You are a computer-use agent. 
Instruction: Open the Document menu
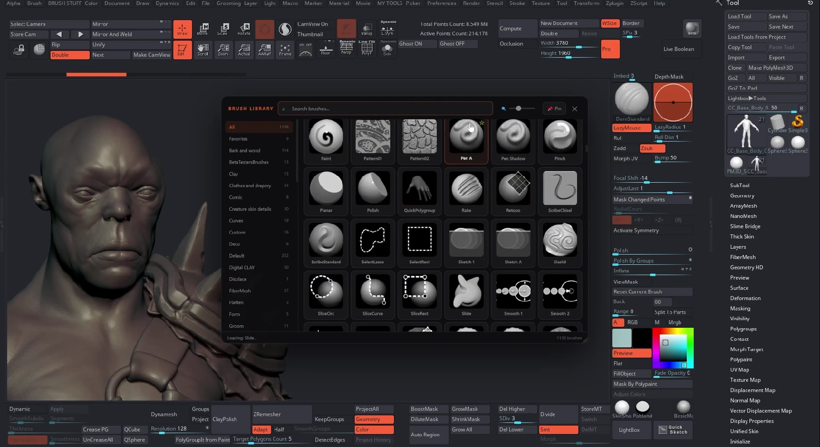(117, 3)
